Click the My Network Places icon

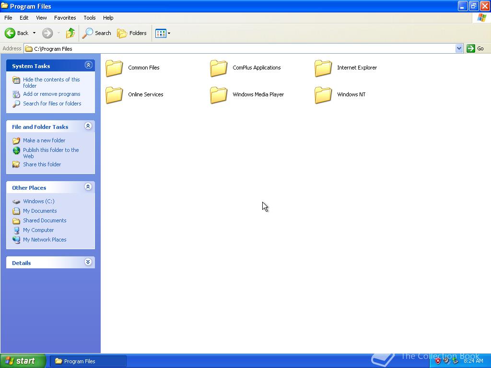pos(16,240)
